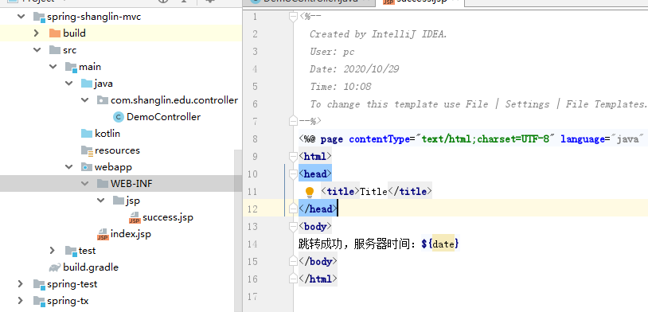Collapse the WEB-INF folder chevron
The height and width of the screenshot is (312, 648).
click(85, 184)
